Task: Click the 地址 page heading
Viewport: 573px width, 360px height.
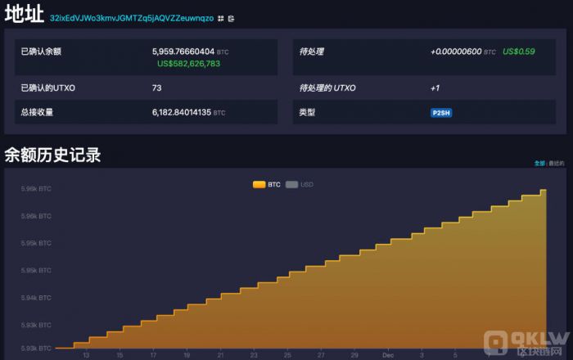Action: [x=23, y=16]
